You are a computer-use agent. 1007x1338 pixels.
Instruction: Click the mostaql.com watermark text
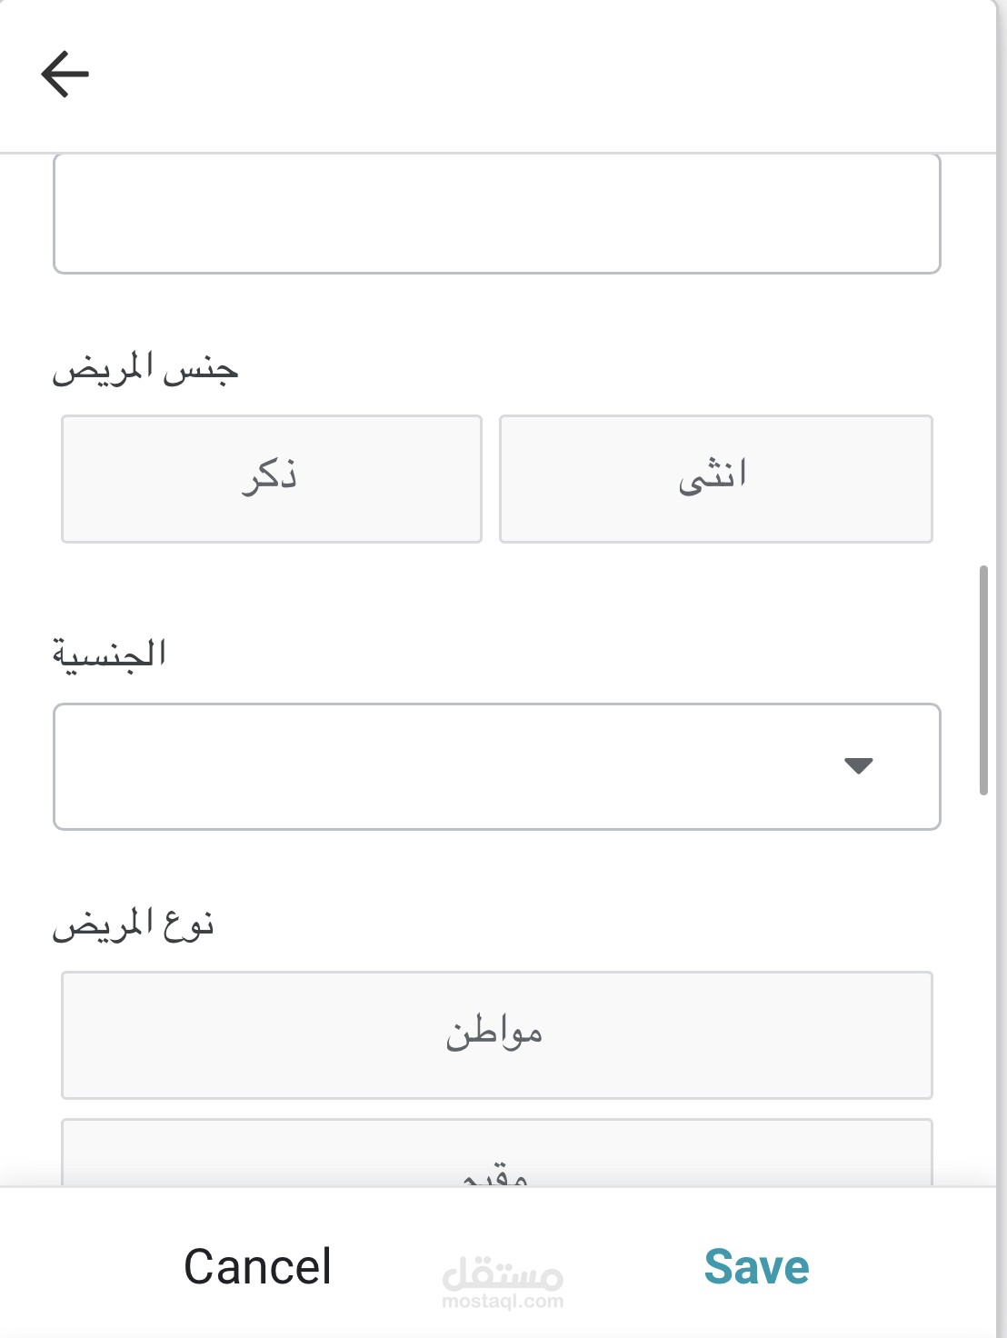tap(503, 1303)
